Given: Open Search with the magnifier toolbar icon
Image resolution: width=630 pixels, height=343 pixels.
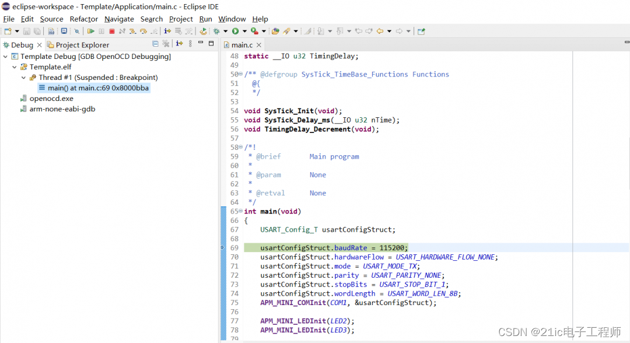Looking at the screenshot, I should click(x=76, y=31).
